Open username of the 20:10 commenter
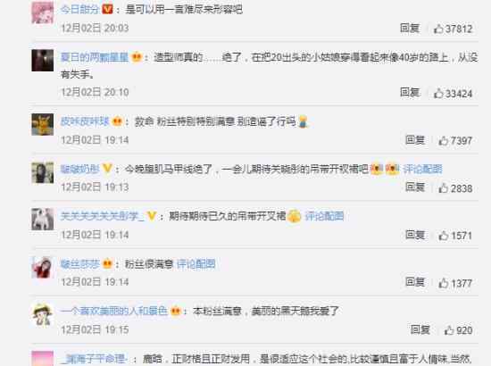 point(95,57)
